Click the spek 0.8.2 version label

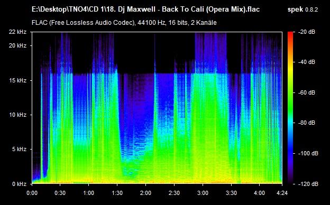click(302, 10)
